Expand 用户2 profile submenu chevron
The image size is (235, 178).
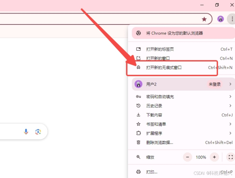click(x=230, y=84)
